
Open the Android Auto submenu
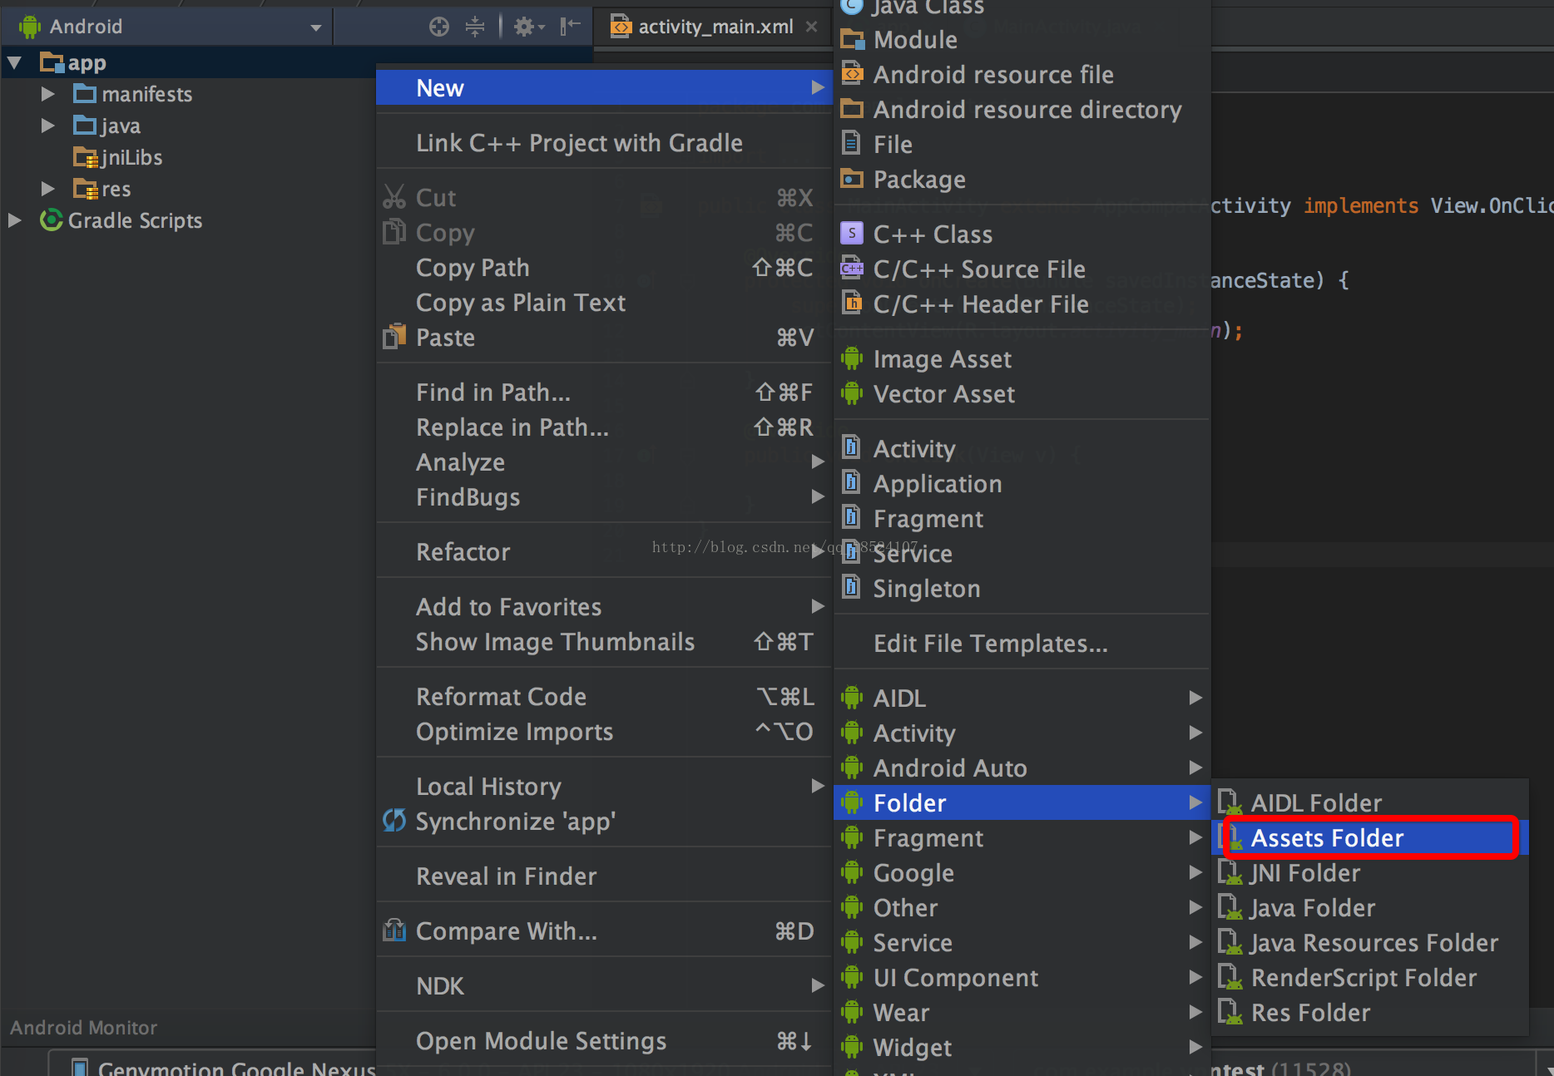point(1022,768)
